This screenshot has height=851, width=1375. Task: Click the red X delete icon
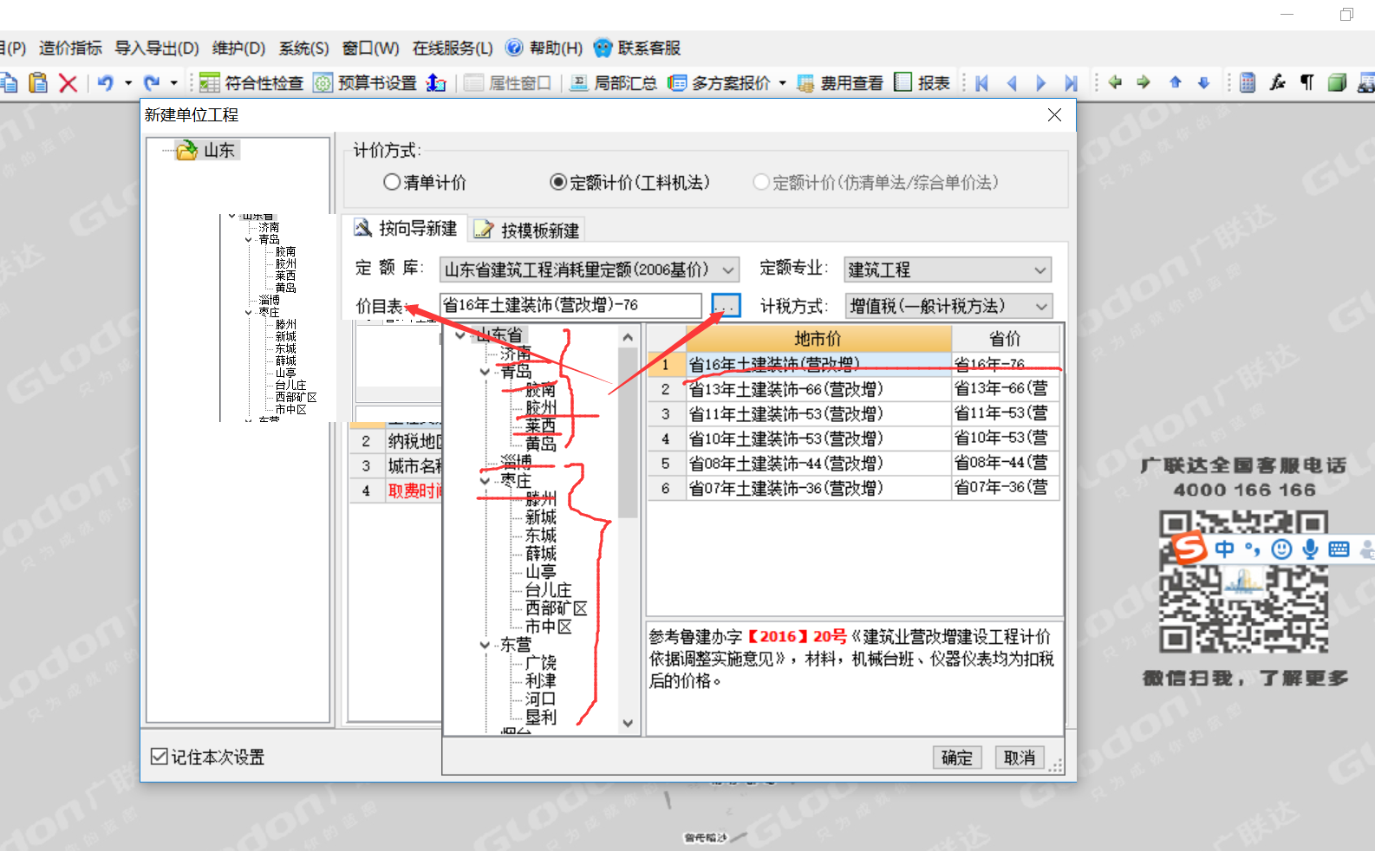[x=68, y=83]
